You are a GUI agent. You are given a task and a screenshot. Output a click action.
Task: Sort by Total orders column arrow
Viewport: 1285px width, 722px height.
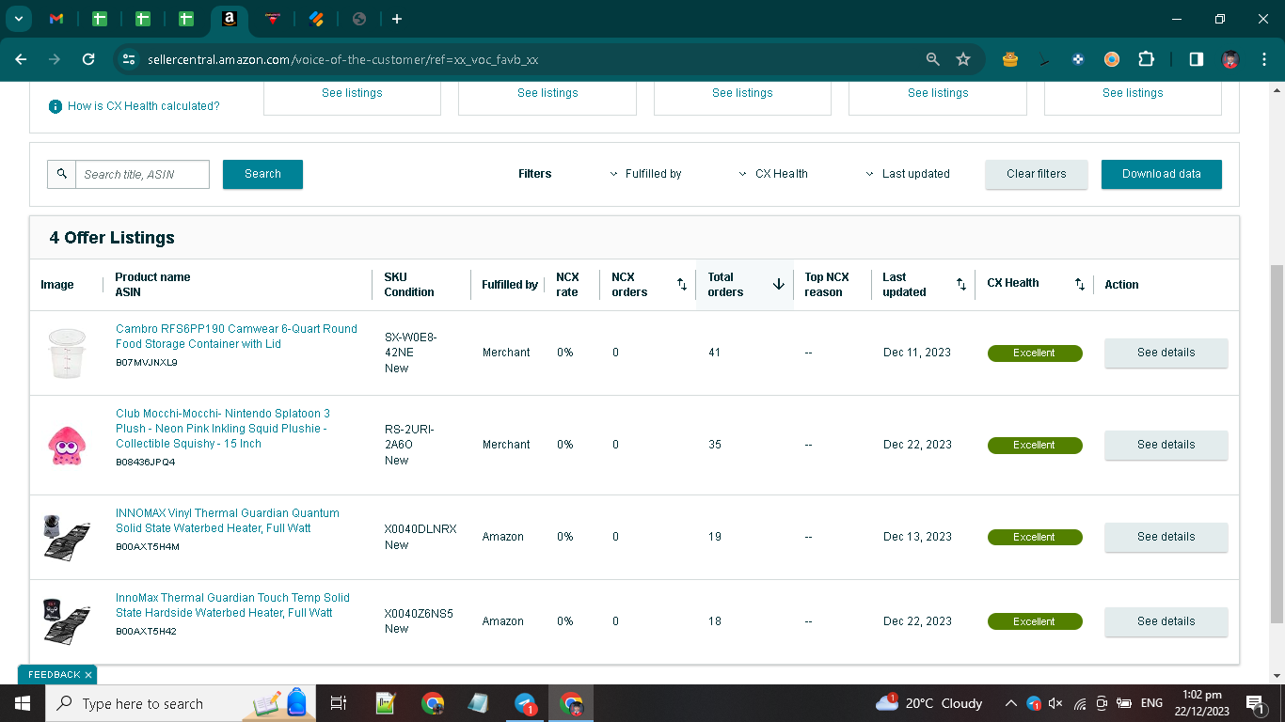point(779,284)
